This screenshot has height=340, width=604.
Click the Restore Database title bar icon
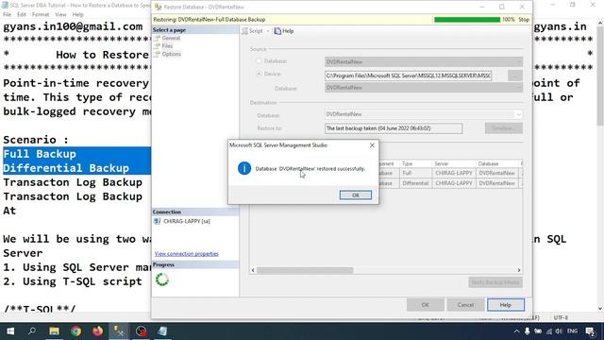(x=158, y=7)
